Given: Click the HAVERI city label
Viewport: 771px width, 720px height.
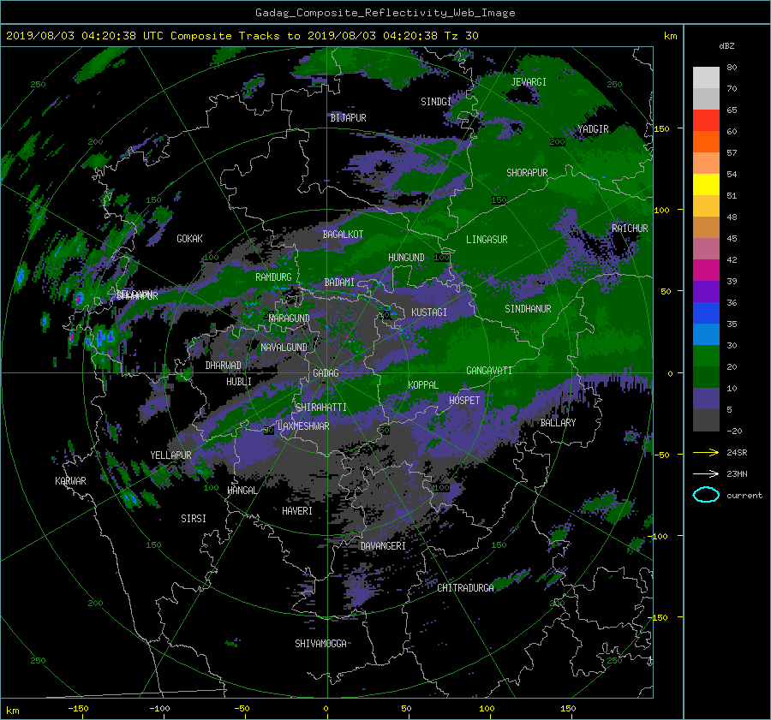Looking at the screenshot, I should click(x=297, y=511).
